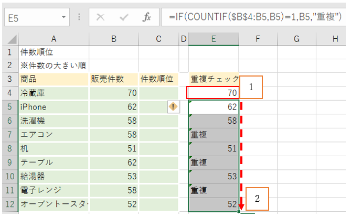Select column B header
The width and height of the screenshot is (351, 217).
113,39
